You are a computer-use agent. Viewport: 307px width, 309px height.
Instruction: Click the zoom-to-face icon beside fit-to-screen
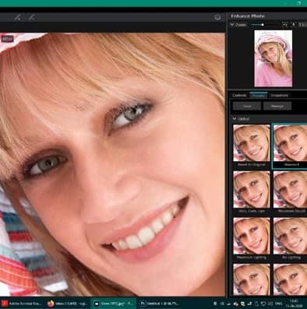click(x=293, y=25)
